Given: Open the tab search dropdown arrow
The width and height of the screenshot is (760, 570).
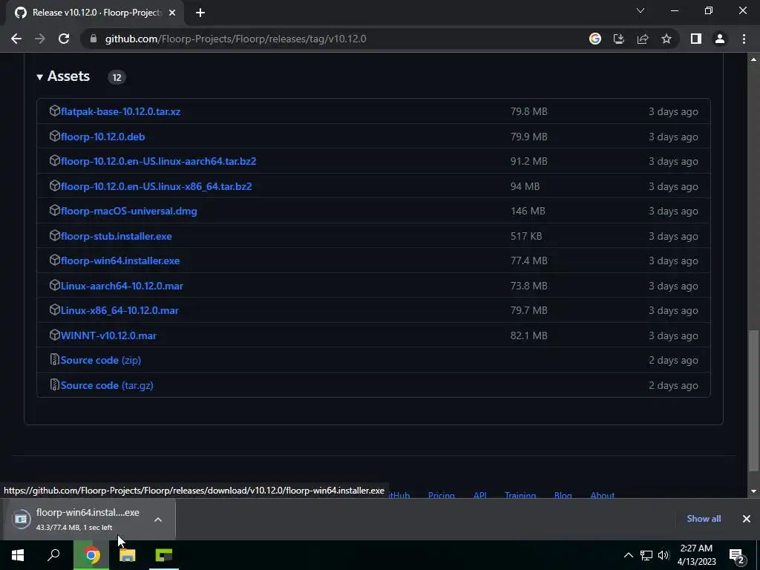Looking at the screenshot, I should coord(641,10).
